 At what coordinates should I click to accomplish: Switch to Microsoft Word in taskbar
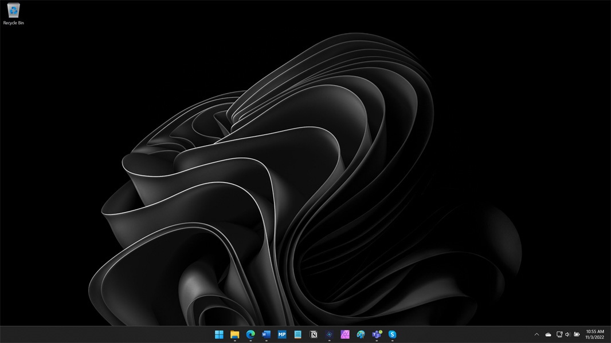266,334
